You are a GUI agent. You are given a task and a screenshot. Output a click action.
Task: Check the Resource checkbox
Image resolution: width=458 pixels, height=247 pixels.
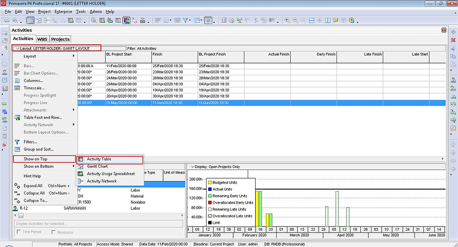click(x=53, y=232)
